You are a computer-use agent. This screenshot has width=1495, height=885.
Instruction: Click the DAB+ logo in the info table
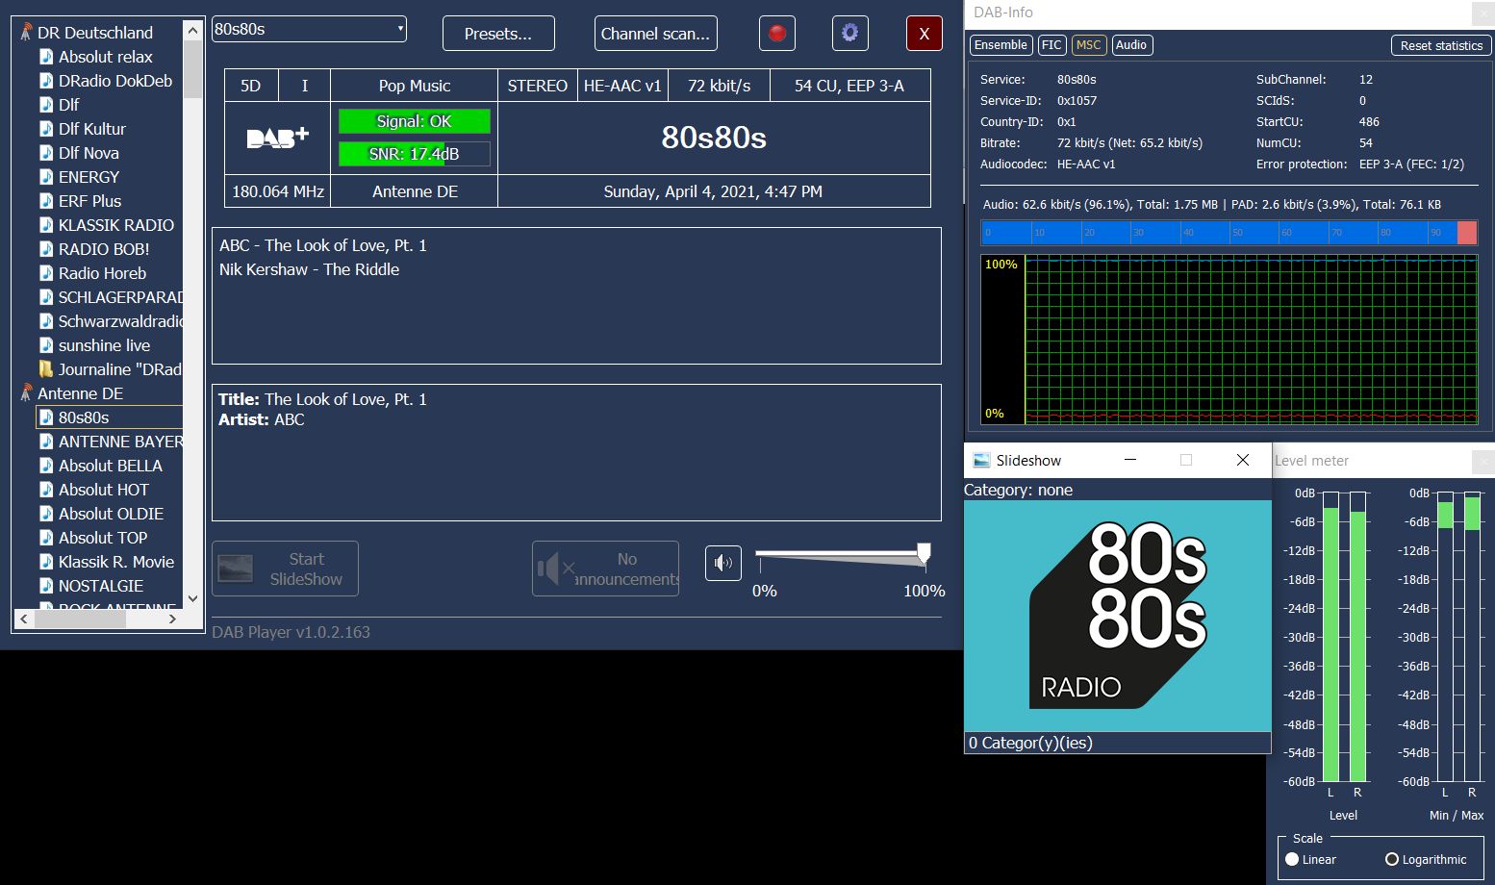coord(277,139)
